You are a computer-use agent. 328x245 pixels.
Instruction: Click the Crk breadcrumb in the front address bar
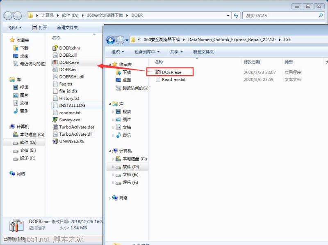(x=287, y=39)
